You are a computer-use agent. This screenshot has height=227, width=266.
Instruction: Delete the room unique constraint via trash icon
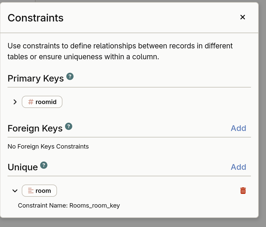[x=243, y=191]
